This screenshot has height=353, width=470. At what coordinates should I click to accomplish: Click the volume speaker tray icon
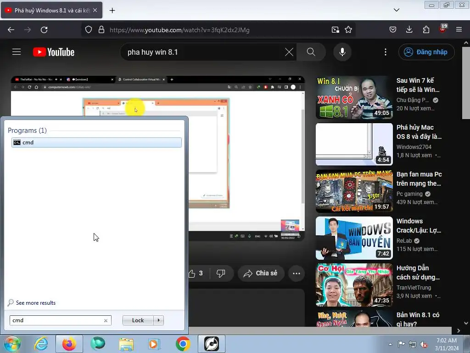click(424, 344)
